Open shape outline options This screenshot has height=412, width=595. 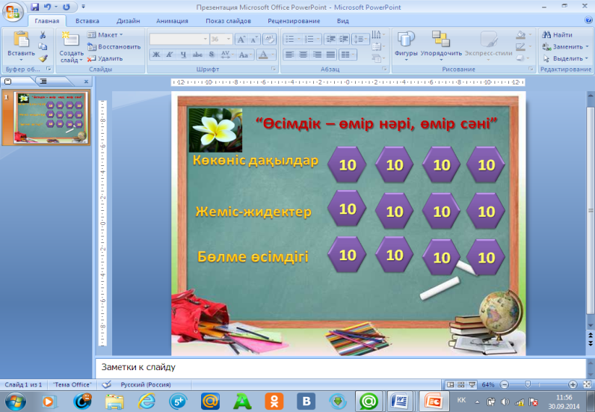[x=523, y=46]
